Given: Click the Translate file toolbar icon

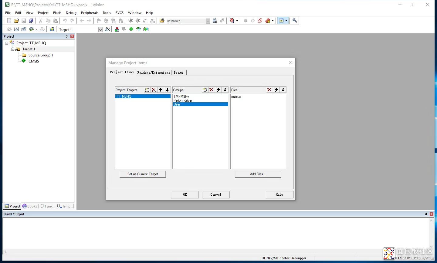Looking at the screenshot, I should 9,29.
